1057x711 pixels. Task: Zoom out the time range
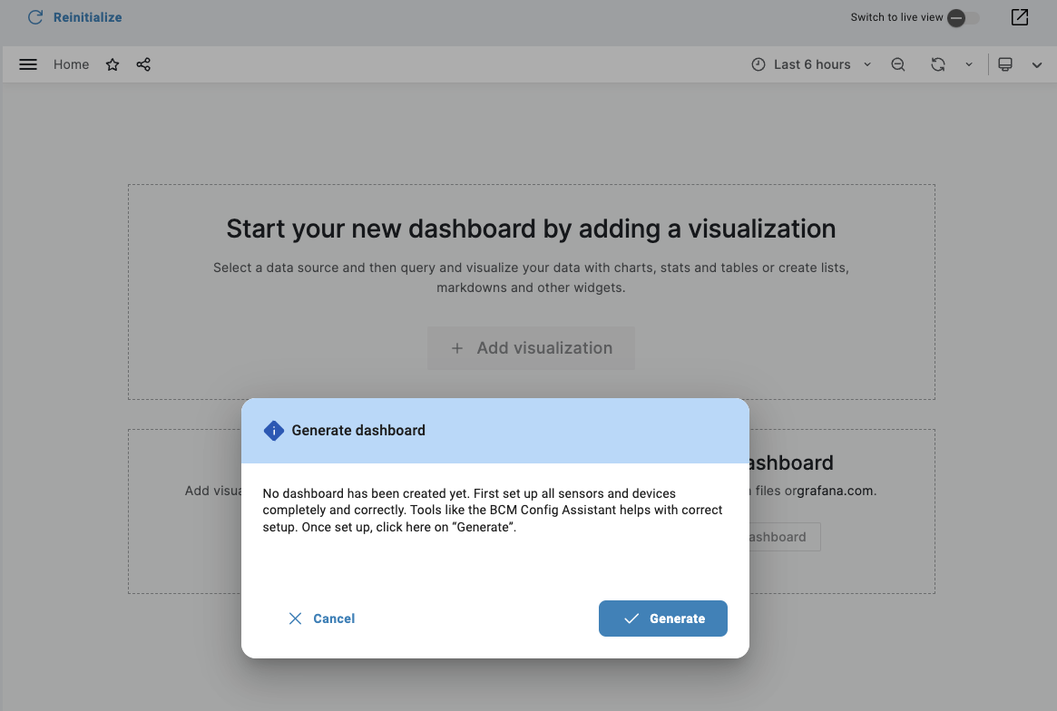pyautogui.click(x=898, y=64)
